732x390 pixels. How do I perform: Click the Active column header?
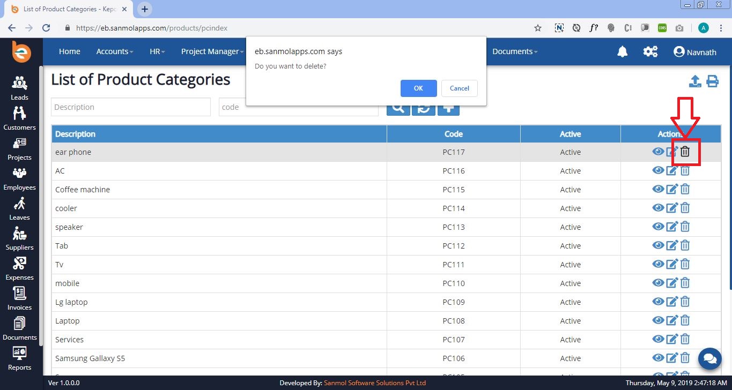[x=571, y=134]
